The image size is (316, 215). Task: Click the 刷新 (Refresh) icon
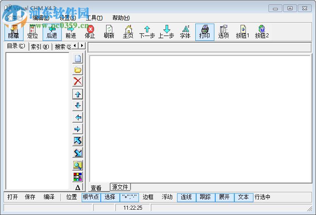(109, 32)
